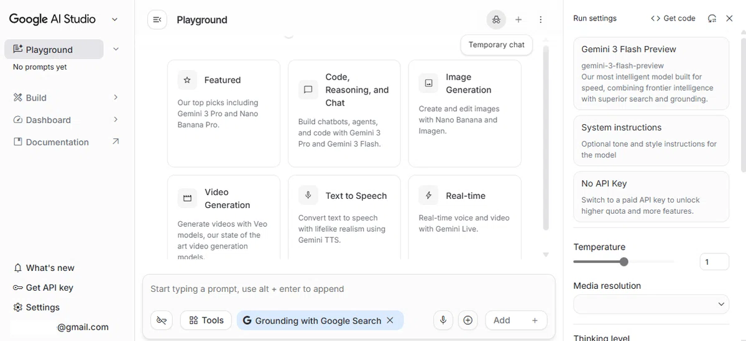The image size is (746, 341).
Task: Open the Build menu item
Action: (x=66, y=98)
